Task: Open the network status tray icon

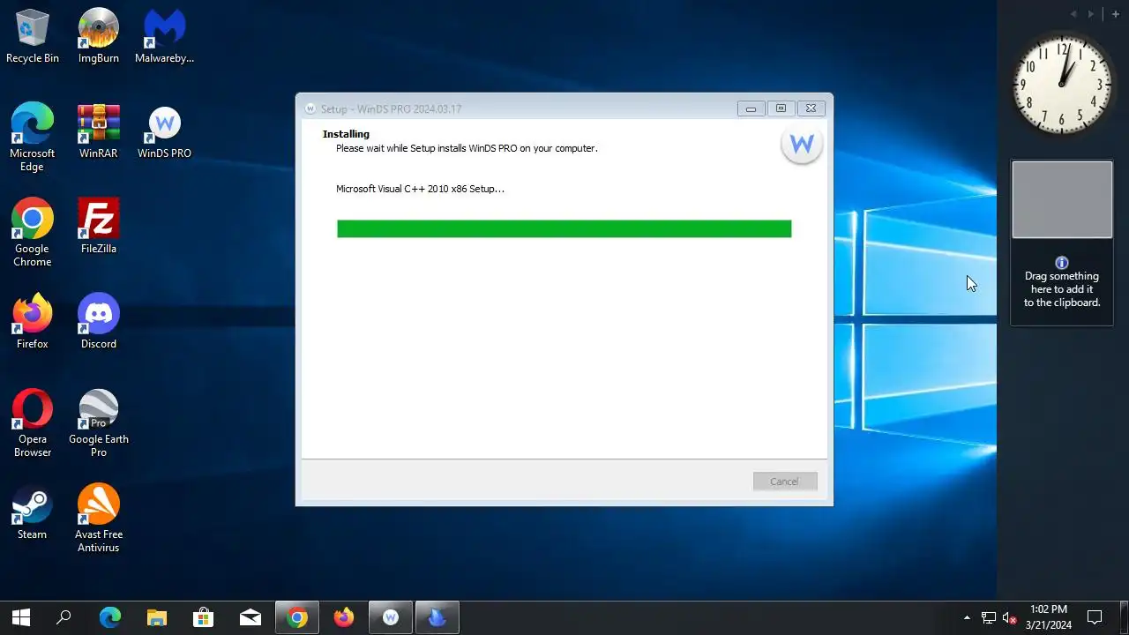Action: click(988, 617)
